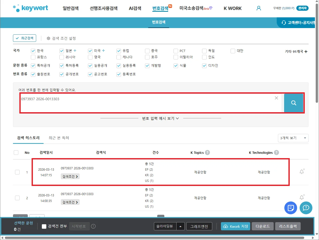Uncheck the 디자인 document type checkbox

pyautogui.click(x=204, y=66)
